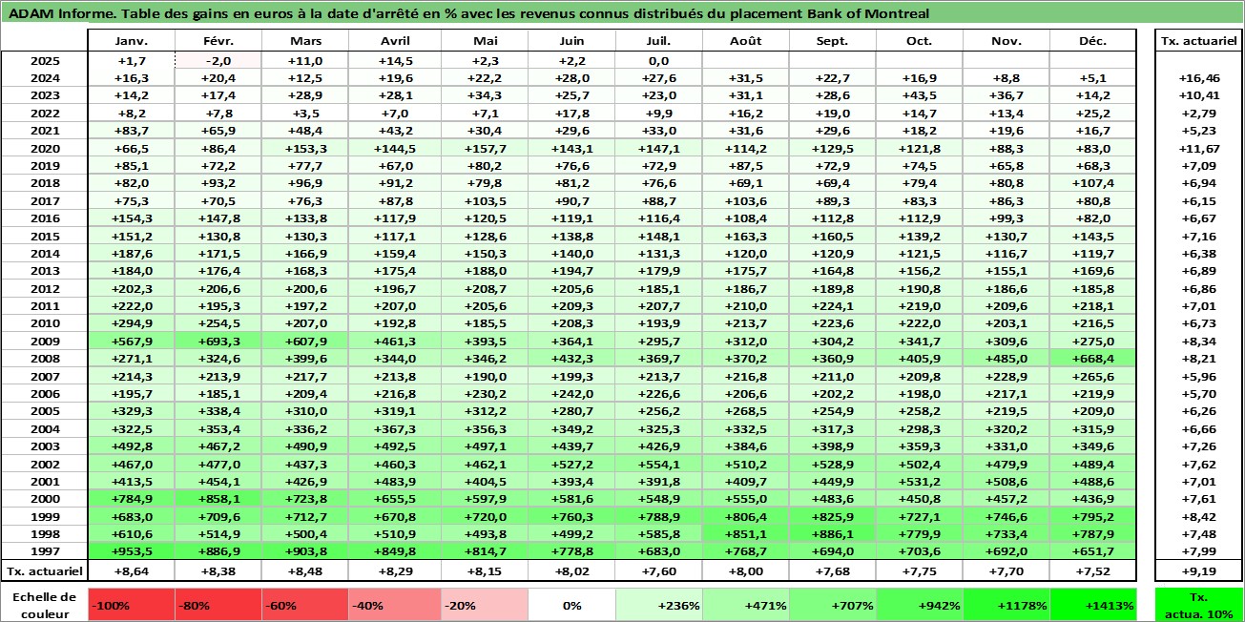Click the +43,5 cell for Oct. 2023
This screenshot has width=1245, height=622.
click(x=920, y=94)
